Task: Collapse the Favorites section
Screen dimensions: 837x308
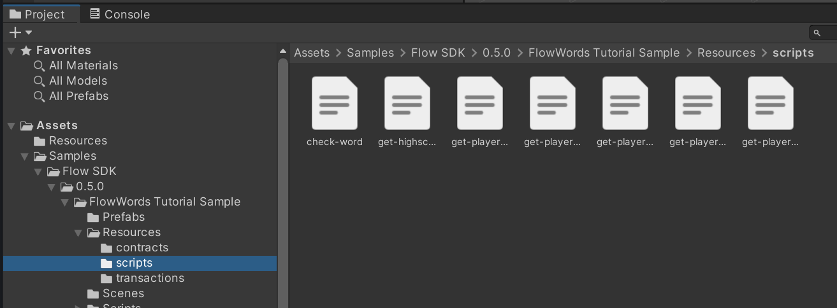Action: coord(11,50)
